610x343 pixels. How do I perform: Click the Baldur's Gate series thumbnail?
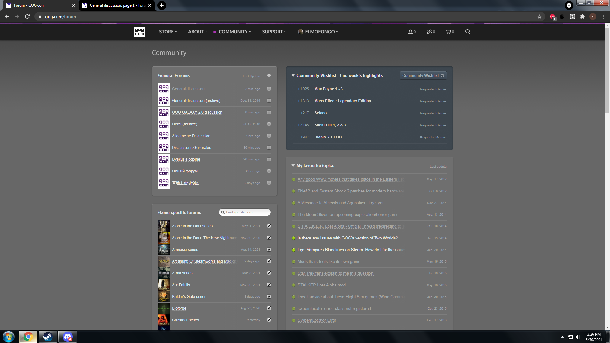164,297
